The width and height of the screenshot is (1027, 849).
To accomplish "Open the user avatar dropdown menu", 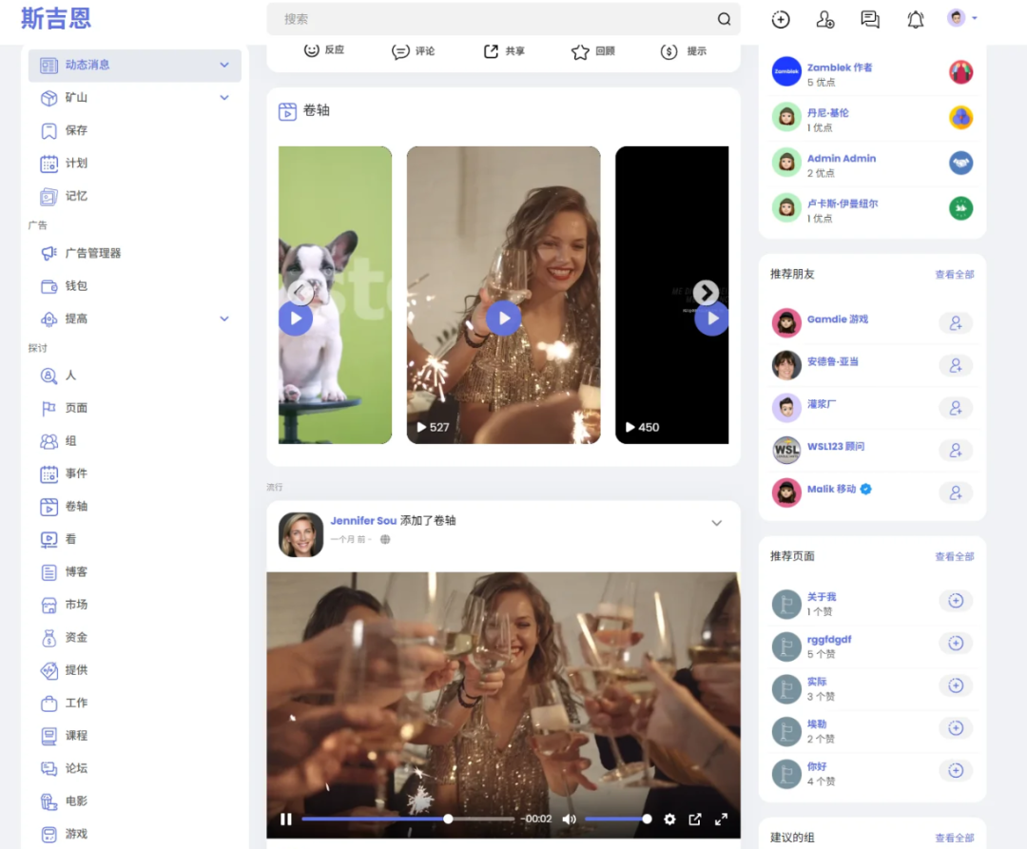I will 961,18.
